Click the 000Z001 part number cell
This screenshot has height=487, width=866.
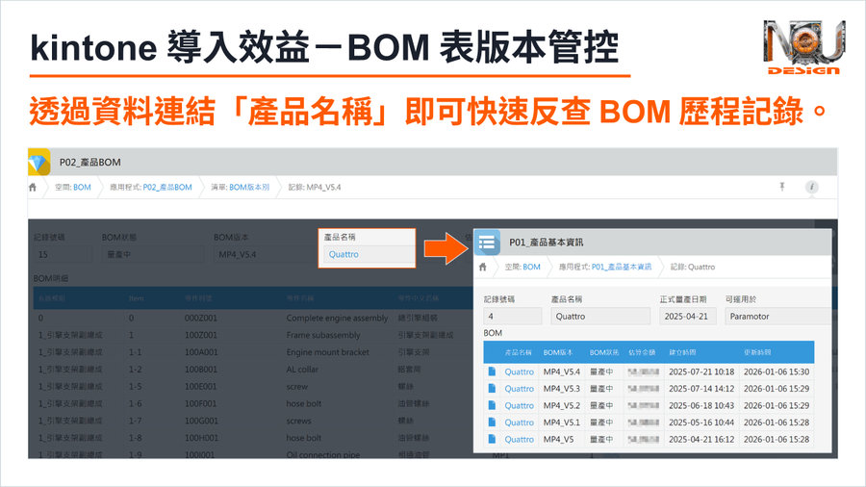point(201,318)
